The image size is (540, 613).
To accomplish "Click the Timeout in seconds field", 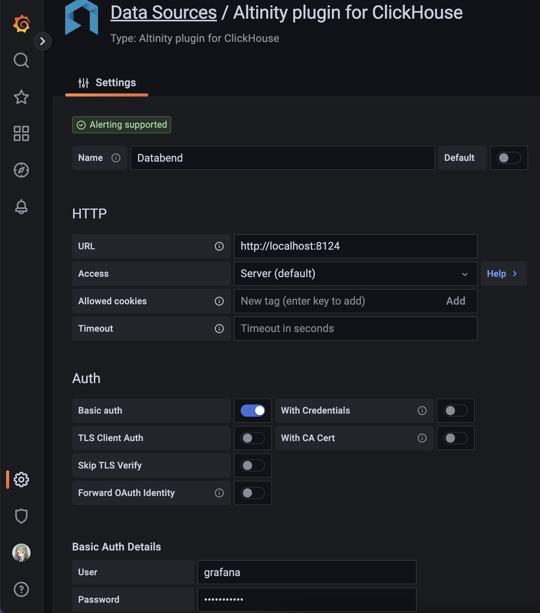I will point(355,329).
